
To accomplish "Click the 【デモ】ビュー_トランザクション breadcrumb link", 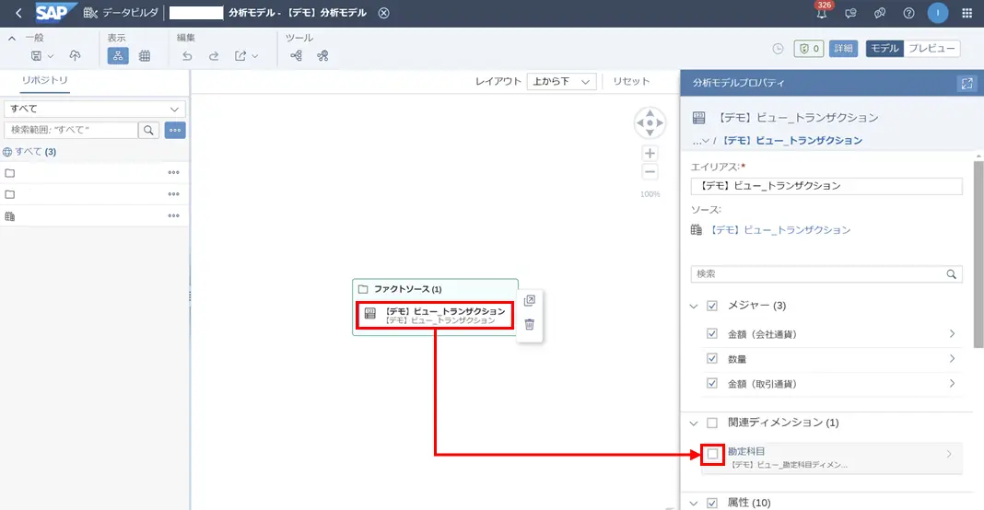I will coord(792,141).
